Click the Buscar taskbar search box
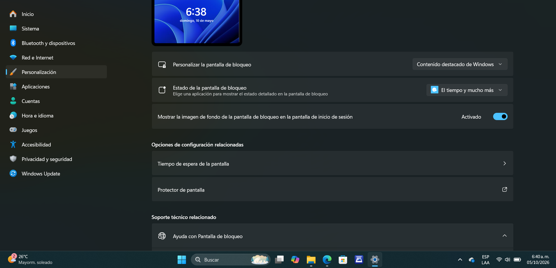This screenshot has height=268, width=556. [231, 260]
